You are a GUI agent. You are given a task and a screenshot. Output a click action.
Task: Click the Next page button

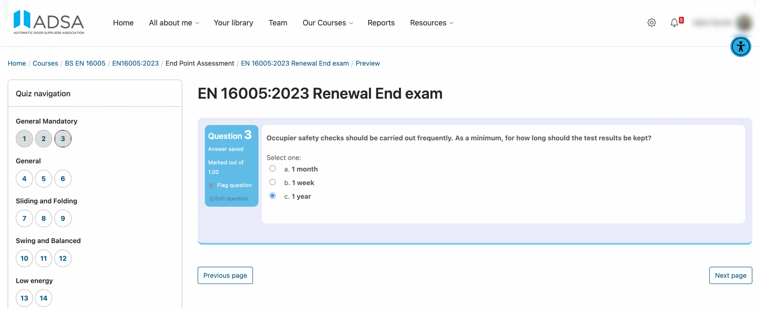coord(730,275)
